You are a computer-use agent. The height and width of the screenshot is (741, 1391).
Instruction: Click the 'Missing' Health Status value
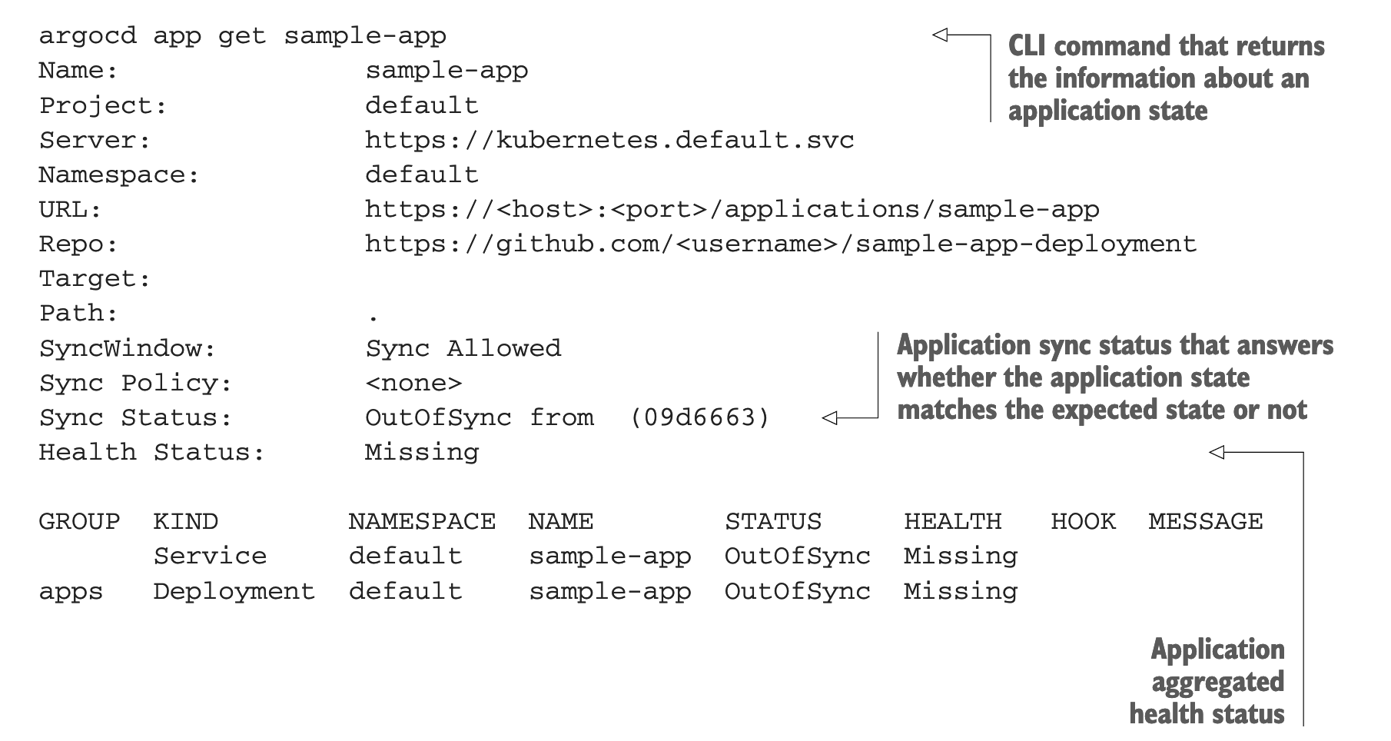pos(422,452)
